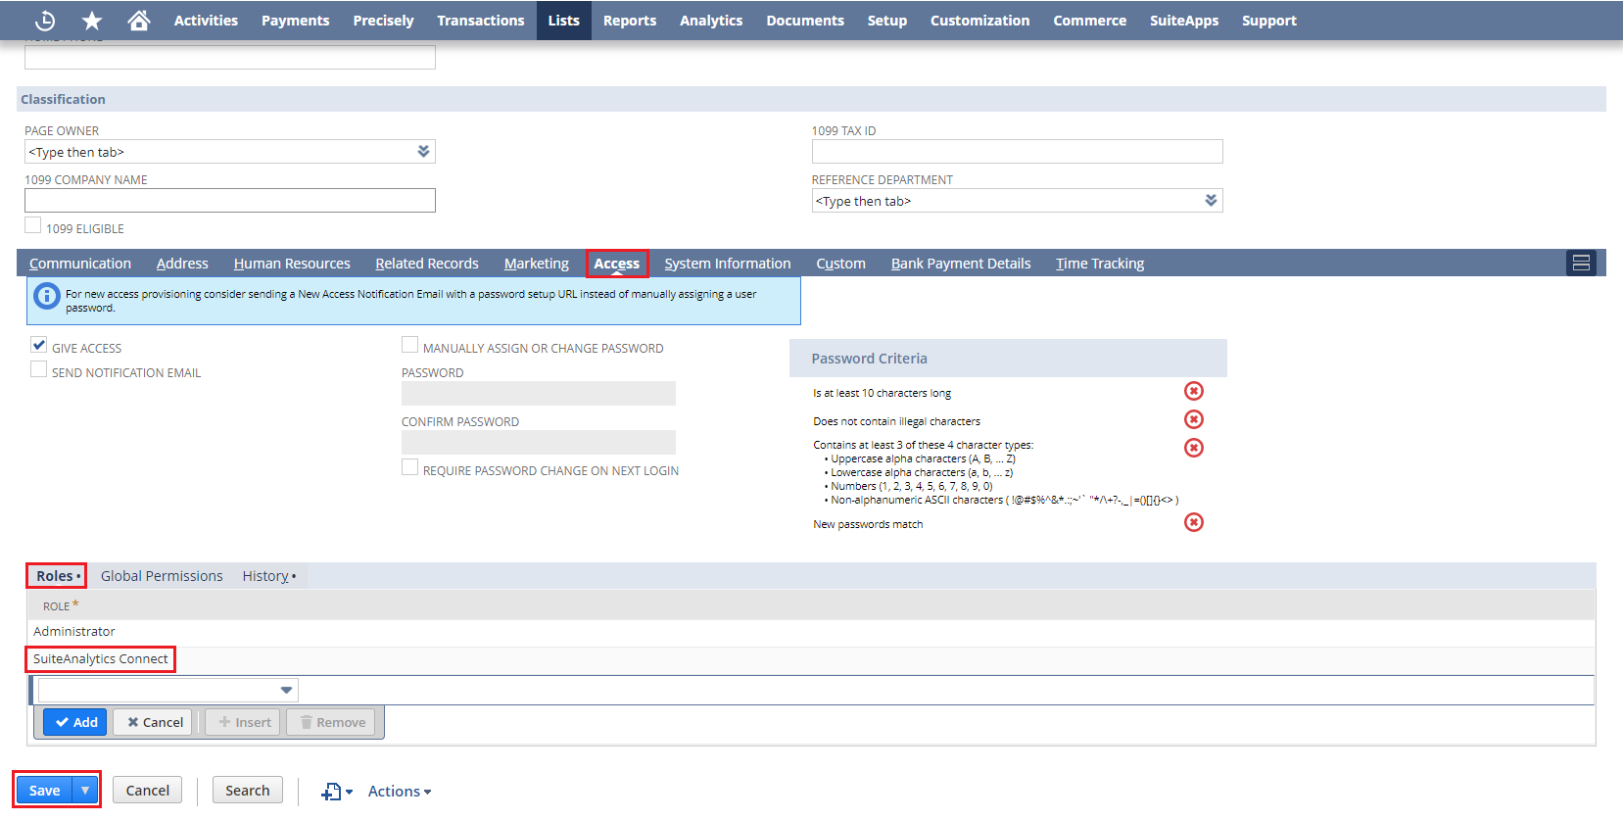Click the Shortcuts star icon
This screenshot has width=1623, height=820.
tap(92, 21)
